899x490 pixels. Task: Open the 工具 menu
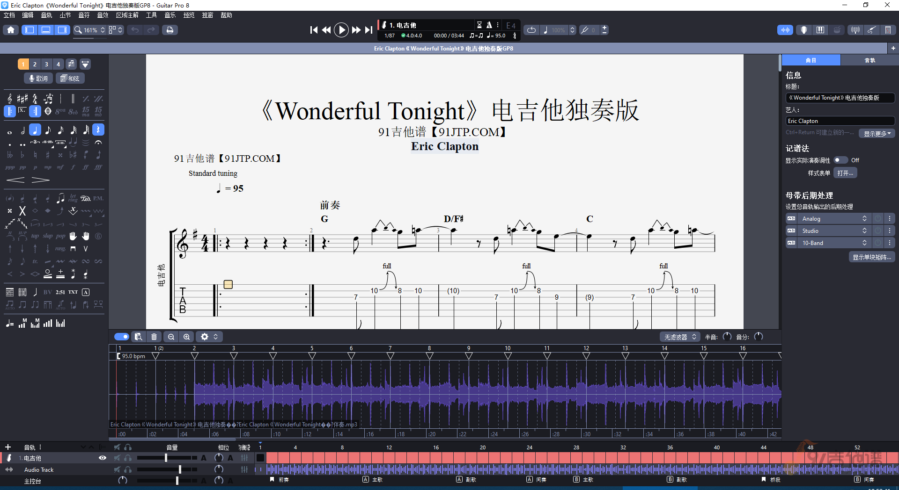151,15
